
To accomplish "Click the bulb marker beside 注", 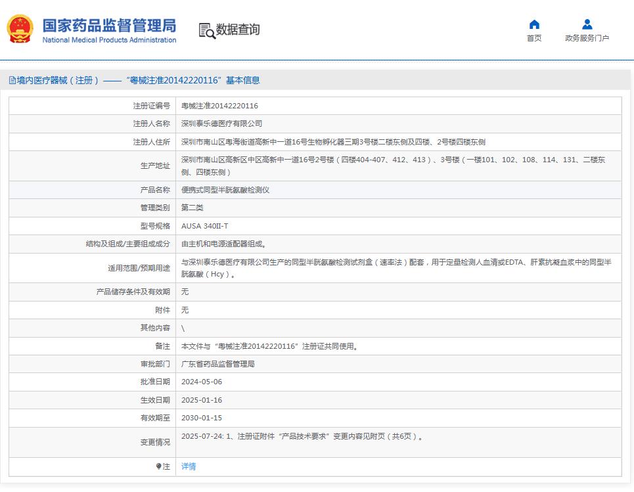I will [x=158, y=466].
